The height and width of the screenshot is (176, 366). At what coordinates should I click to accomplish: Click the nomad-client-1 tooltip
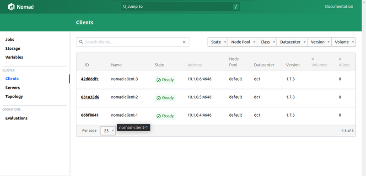(x=134, y=127)
